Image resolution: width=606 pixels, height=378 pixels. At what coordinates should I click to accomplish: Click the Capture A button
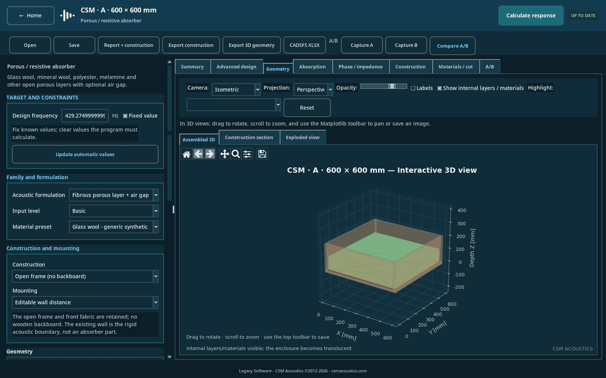(362, 45)
